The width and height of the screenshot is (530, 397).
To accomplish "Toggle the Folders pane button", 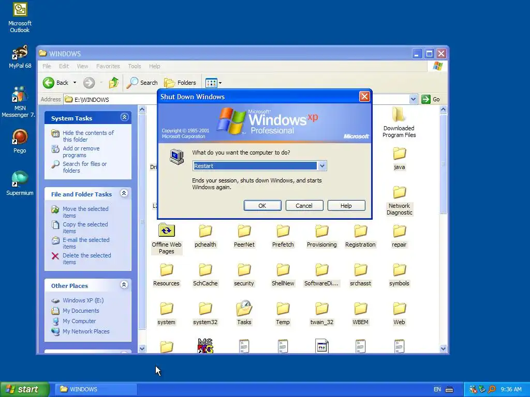I will (180, 83).
